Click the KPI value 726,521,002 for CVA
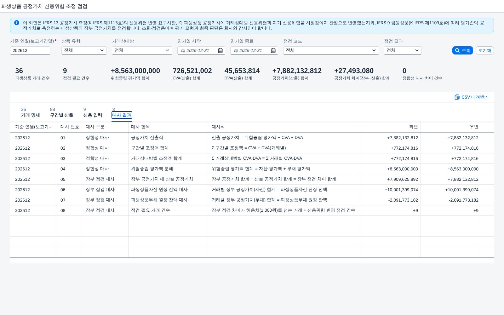The height and width of the screenshot is (315, 504). coord(192,71)
